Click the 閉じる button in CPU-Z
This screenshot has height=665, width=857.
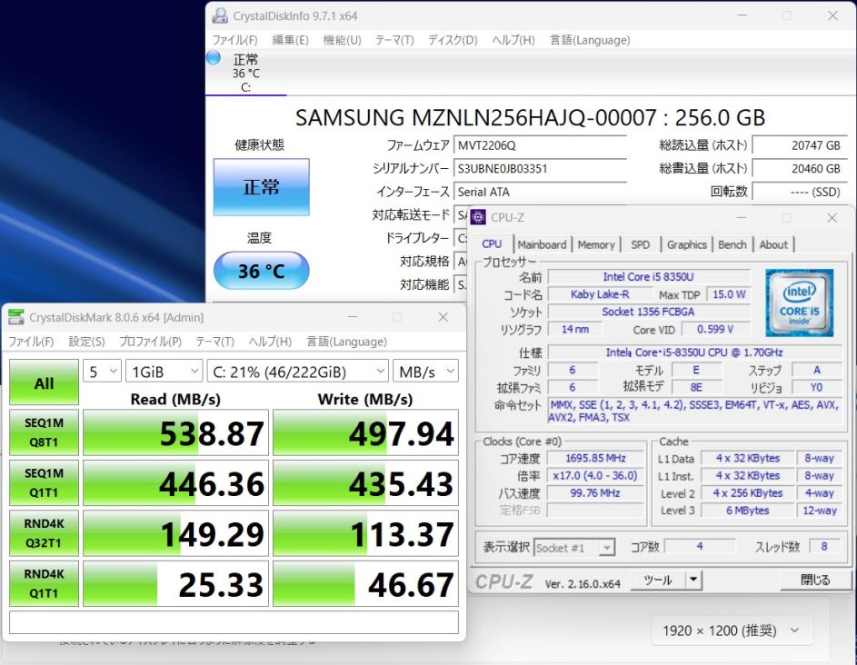click(x=814, y=581)
